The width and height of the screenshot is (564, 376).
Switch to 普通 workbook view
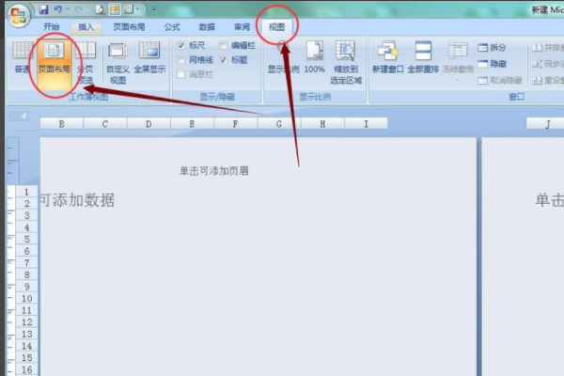(23, 57)
